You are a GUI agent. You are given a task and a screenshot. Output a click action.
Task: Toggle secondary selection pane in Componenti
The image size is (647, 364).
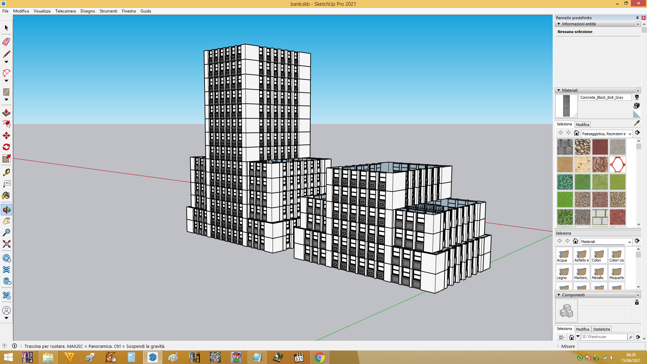pos(637,302)
